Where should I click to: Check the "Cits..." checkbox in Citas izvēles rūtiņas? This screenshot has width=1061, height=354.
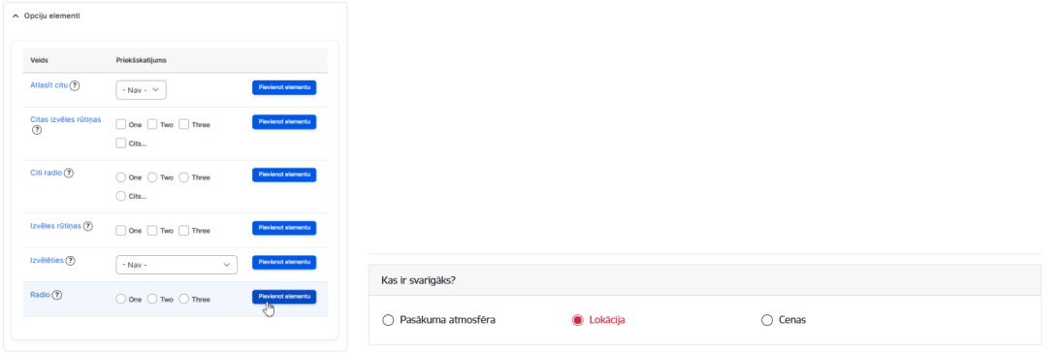pyautogui.click(x=120, y=143)
